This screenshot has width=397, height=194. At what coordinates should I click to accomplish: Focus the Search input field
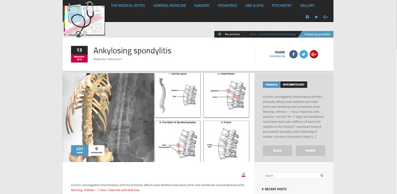click(x=291, y=176)
